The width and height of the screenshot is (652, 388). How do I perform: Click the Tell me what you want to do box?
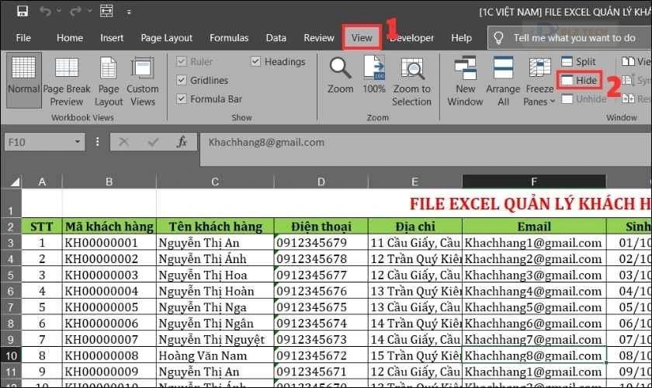click(x=570, y=38)
